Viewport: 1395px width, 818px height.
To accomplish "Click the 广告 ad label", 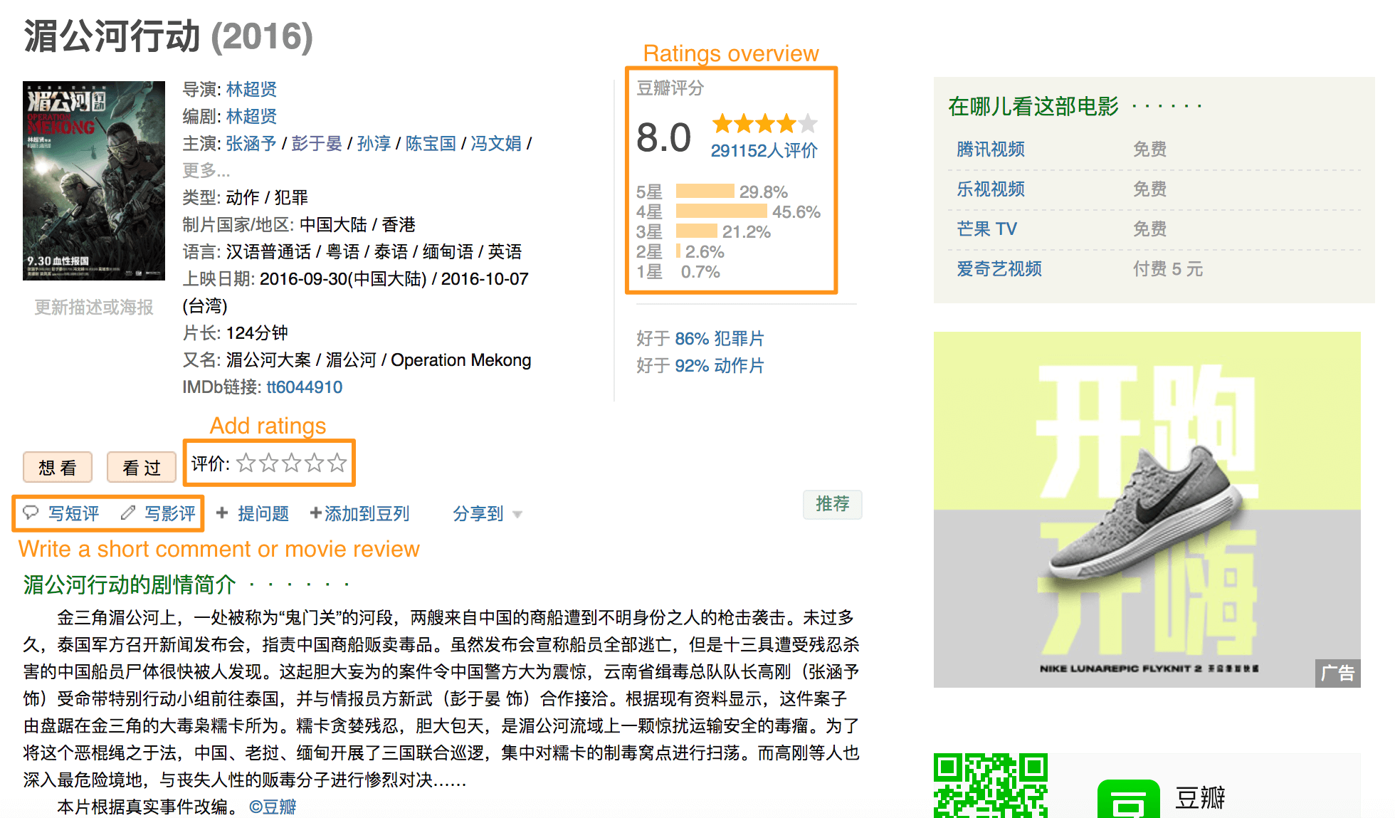I will click(1338, 673).
